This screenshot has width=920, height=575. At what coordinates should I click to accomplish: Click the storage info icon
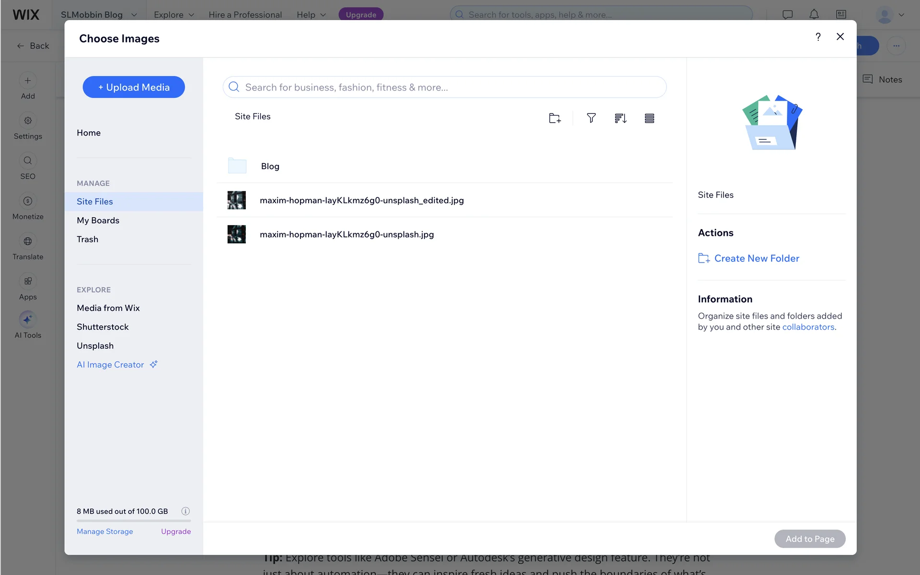(x=185, y=511)
